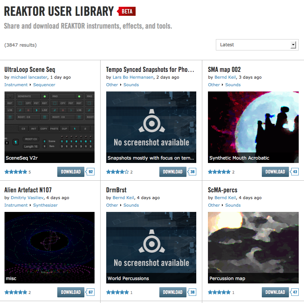Click Sounds subcategory under Tempo Synced Snapshots
304x303 pixels.
pyautogui.click(x=131, y=85)
